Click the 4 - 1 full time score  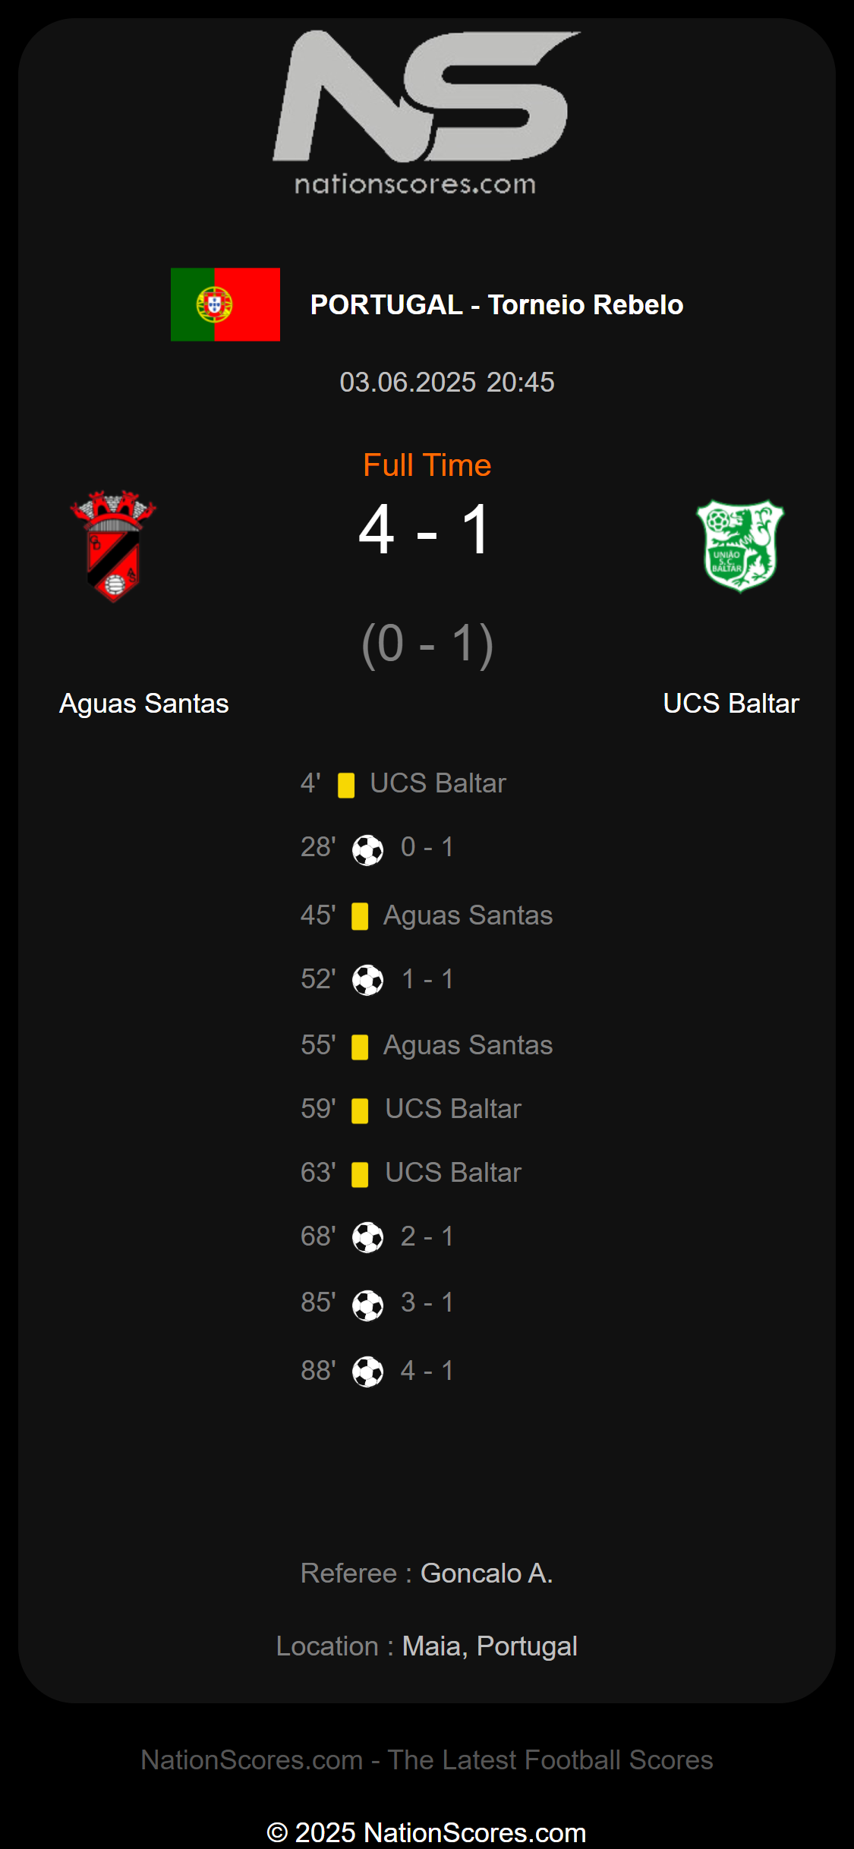pos(427,530)
